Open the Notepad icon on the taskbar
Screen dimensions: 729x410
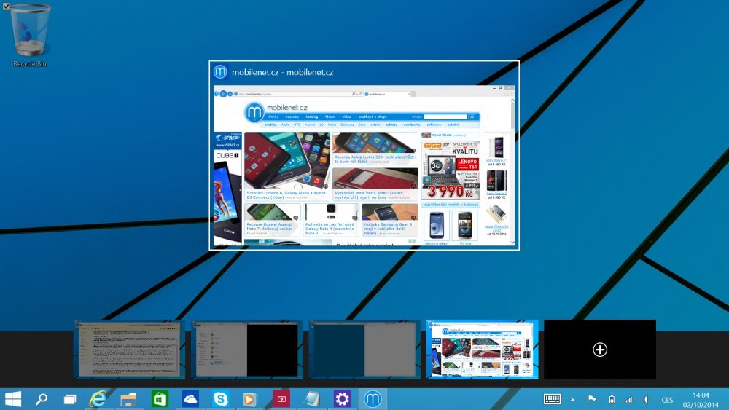click(x=311, y=399)
